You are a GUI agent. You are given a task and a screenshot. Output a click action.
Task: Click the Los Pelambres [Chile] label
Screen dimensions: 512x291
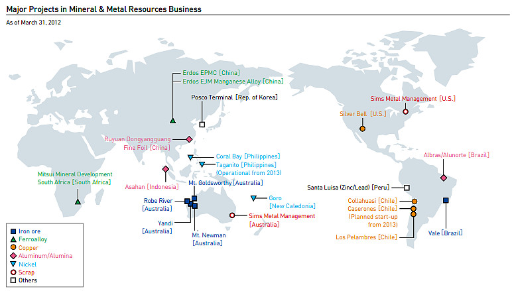(367, 237)
